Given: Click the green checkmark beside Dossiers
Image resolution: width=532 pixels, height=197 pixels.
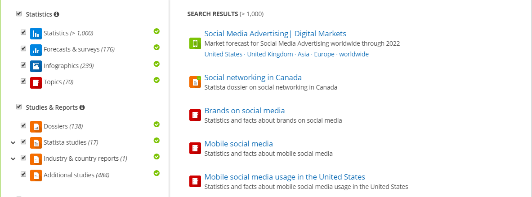Looking at the screenshot, I should (156, 124).
